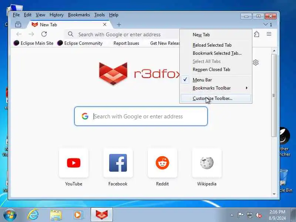296x222 pixels.
Task: Click the network tray icon
Action: (249, 215)
